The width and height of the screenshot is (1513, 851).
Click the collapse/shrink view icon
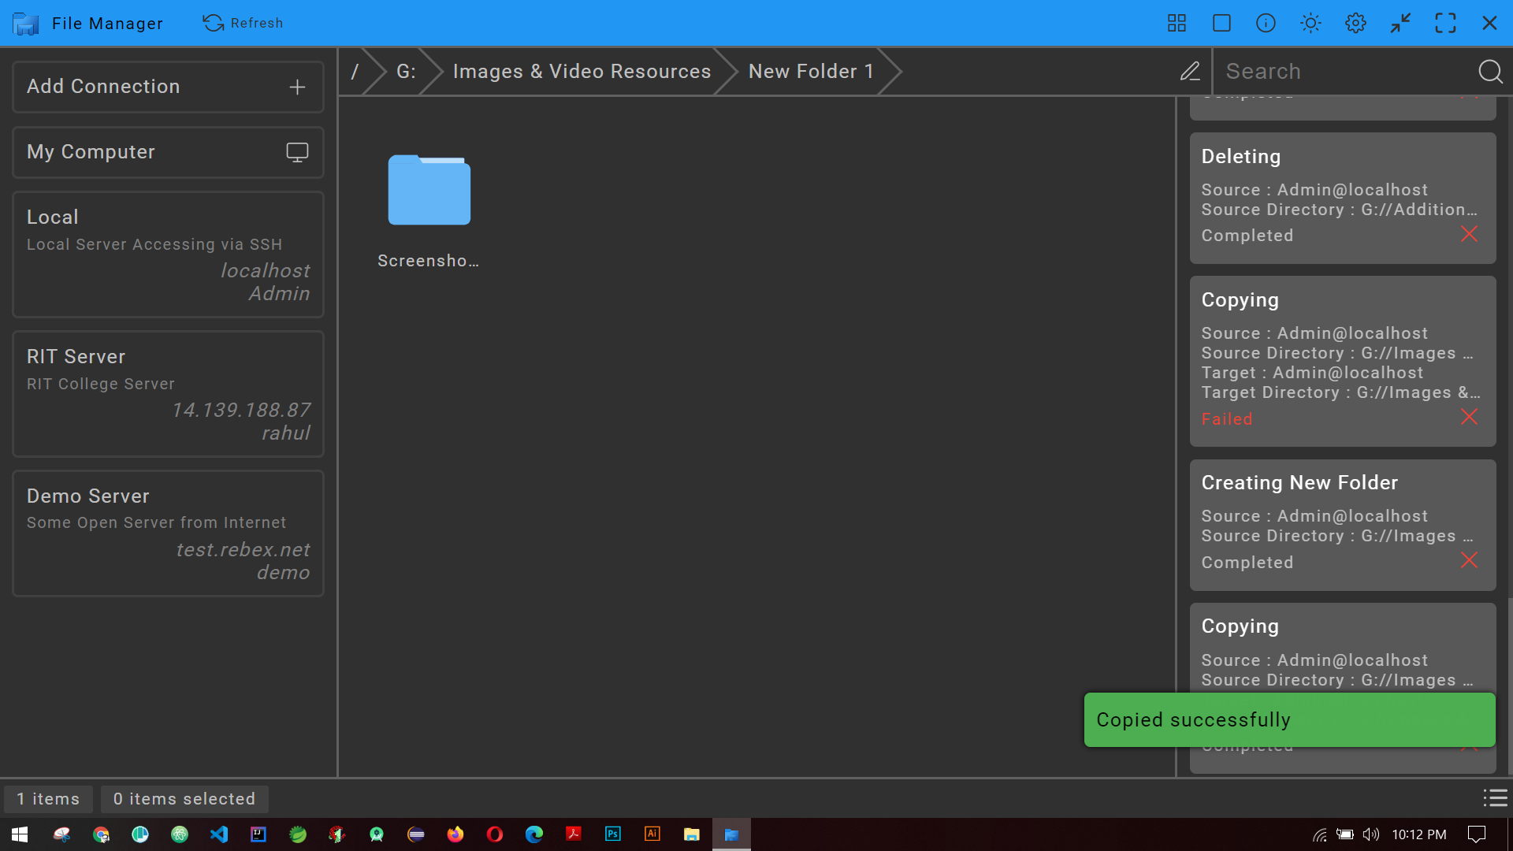pos(1402,23)
